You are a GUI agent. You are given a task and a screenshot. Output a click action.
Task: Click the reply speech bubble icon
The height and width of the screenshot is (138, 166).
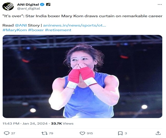tap(7, 133)
